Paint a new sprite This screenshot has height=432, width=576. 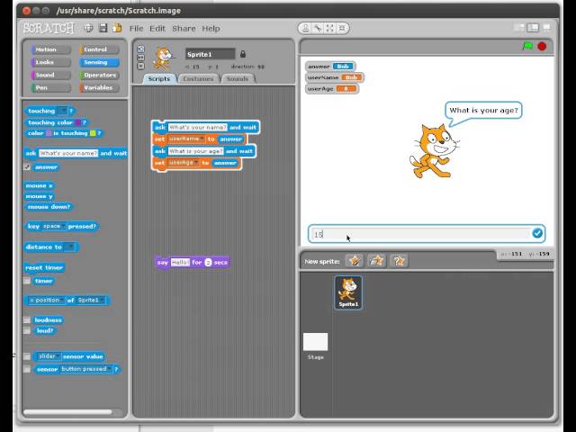[355, 261]
